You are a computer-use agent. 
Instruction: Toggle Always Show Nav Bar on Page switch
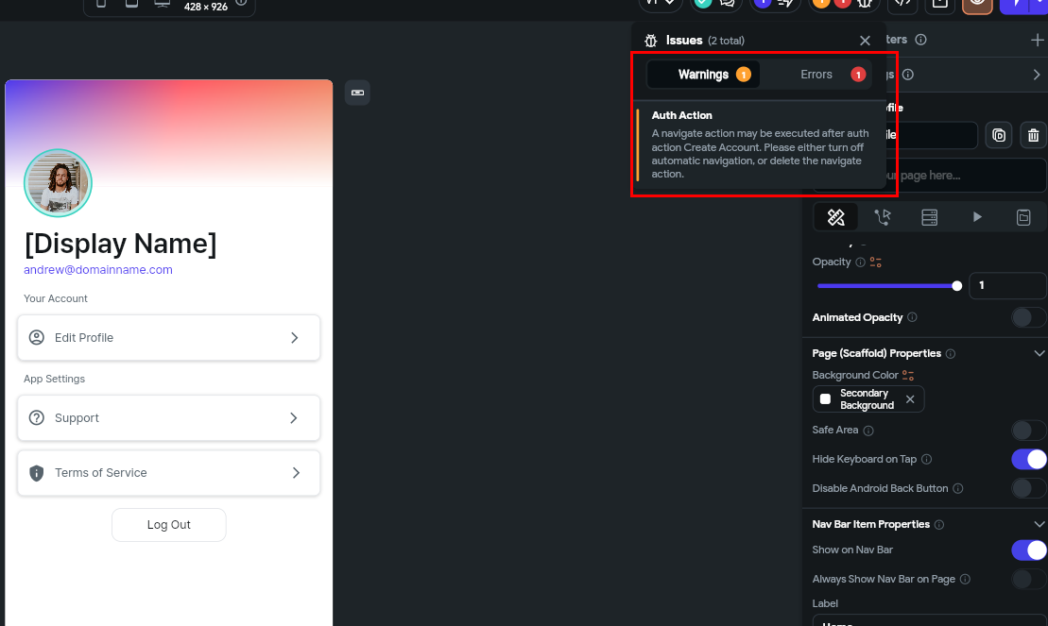point(1028,579)
